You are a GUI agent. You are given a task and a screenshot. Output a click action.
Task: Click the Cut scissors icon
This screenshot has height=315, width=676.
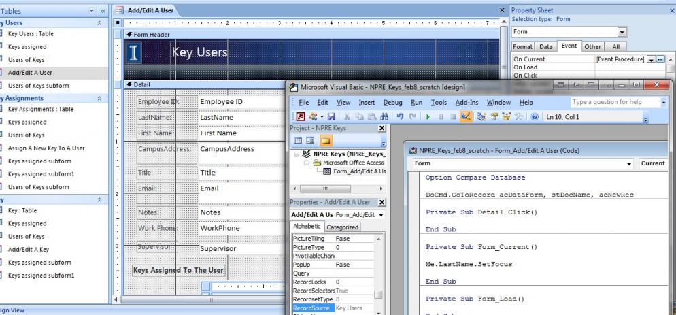click(347, 116)
